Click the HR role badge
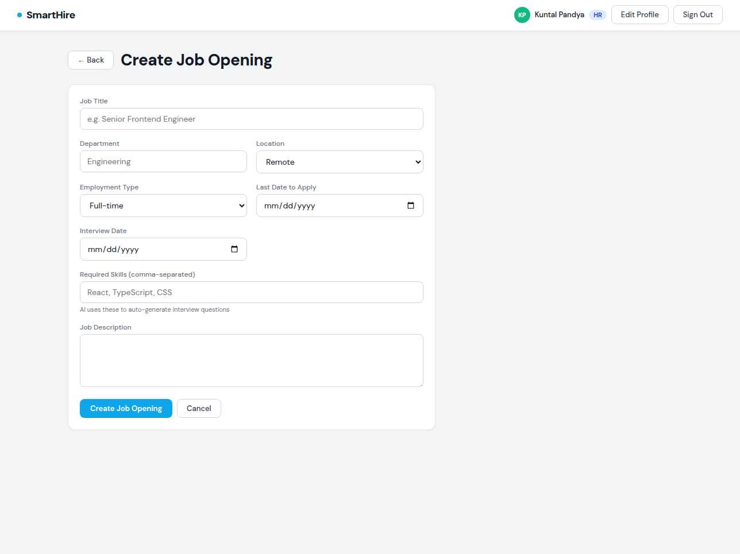The height and width of the screenshot is (554, 740). (x=598, y=15)
